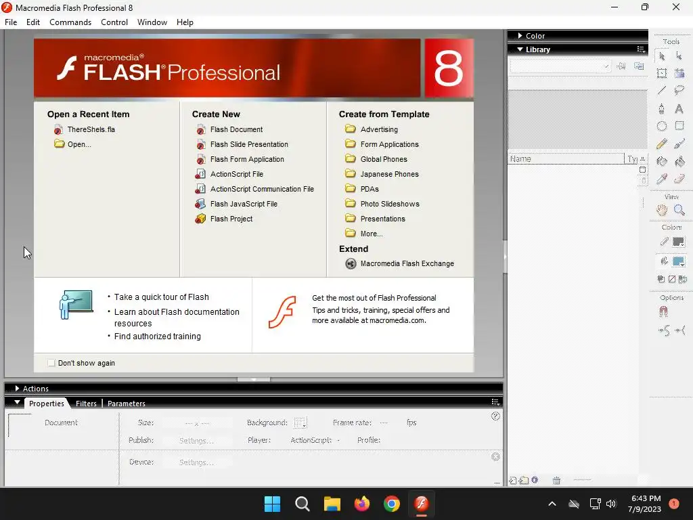Open the Windows Start button
Screen dimensions: 693x520
(x=272, y=504)
